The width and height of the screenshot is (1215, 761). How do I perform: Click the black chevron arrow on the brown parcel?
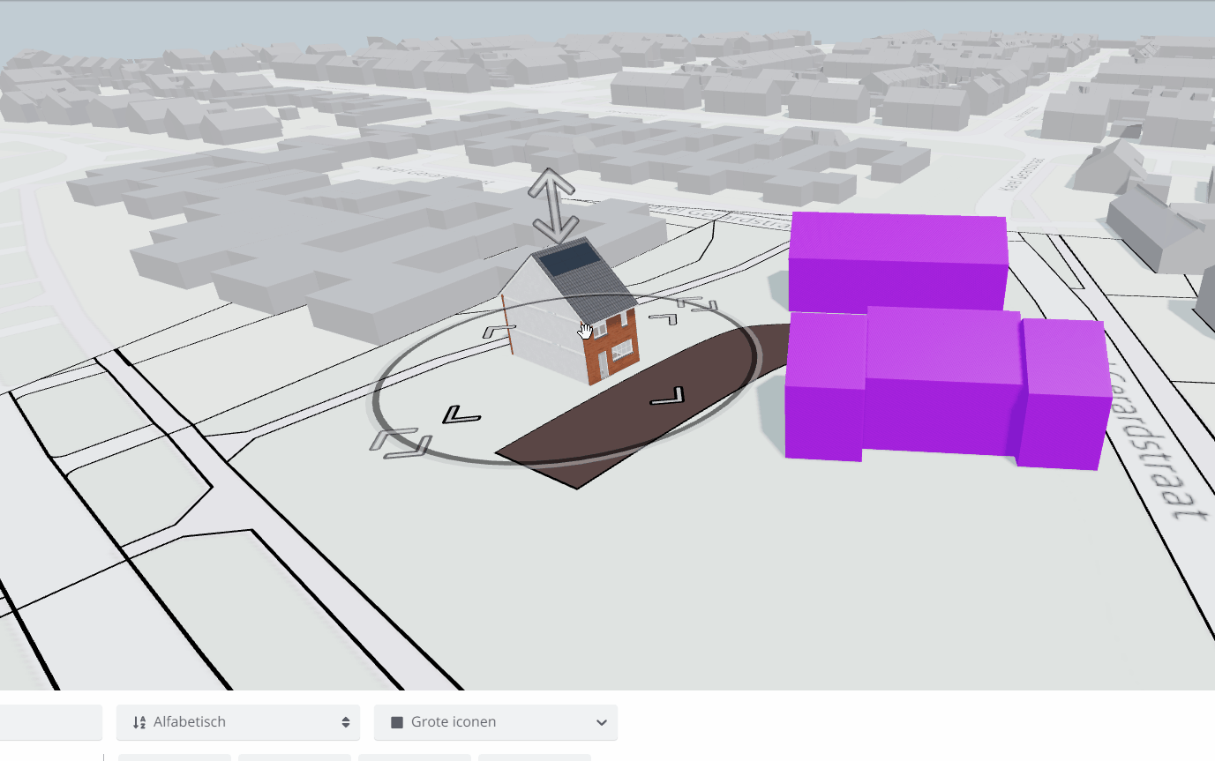pos(668,397)
